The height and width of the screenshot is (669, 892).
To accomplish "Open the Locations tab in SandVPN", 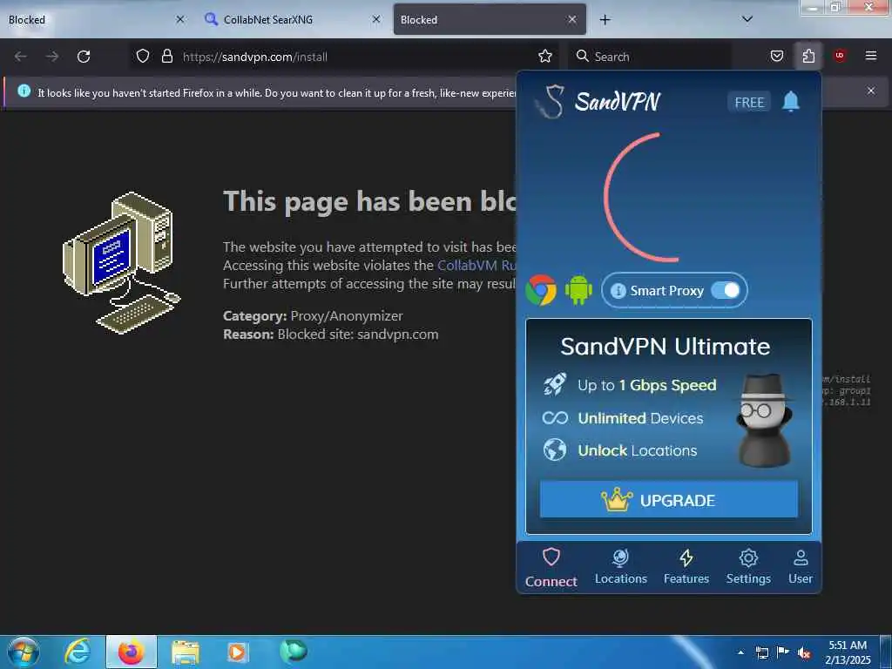I will tap(620, 567).
